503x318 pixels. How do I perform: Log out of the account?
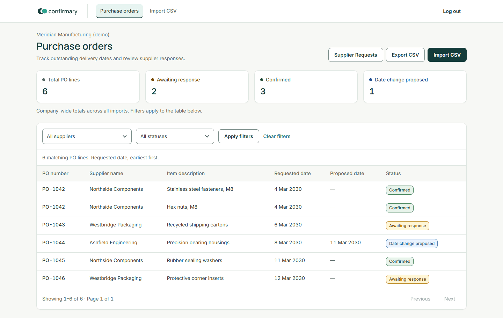pyautogui.click(x=452, y=11)
